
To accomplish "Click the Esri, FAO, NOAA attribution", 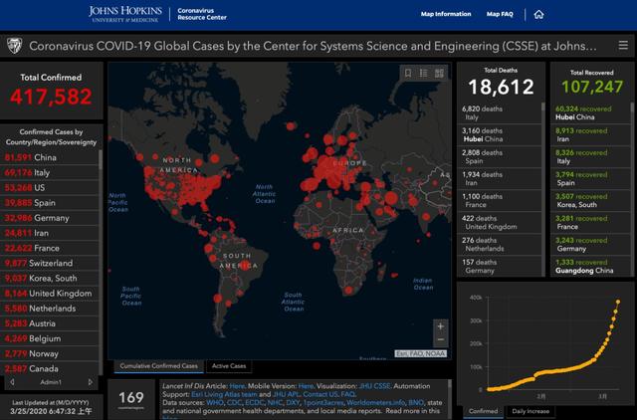I will [421, 353].
